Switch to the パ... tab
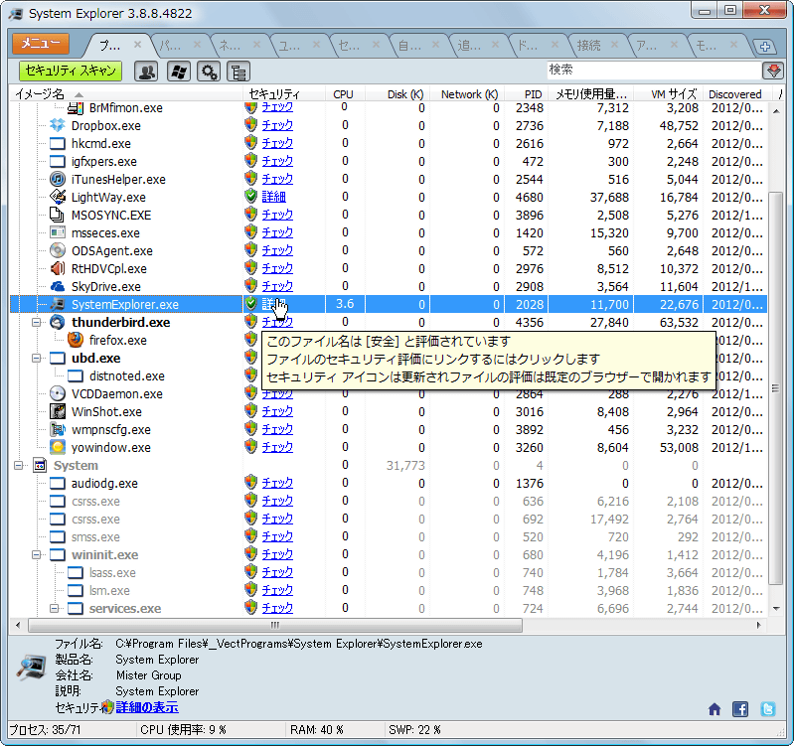This screenshot has height=746, width=794. [x=170, y=46]
